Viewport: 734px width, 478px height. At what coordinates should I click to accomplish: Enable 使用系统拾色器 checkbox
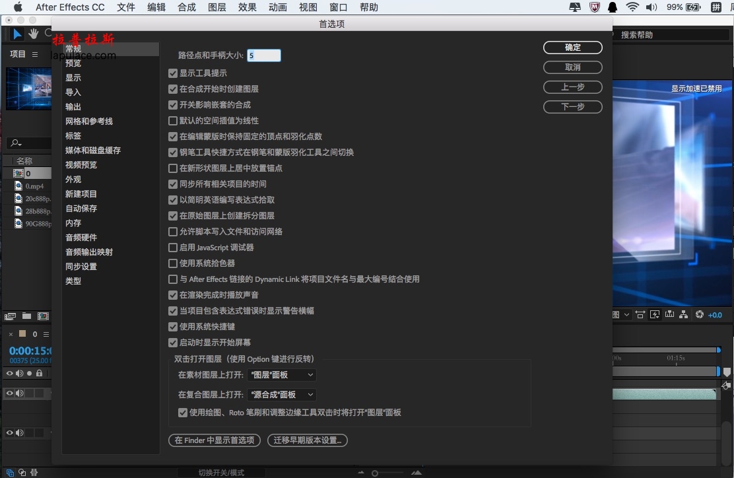pos(173,263)
